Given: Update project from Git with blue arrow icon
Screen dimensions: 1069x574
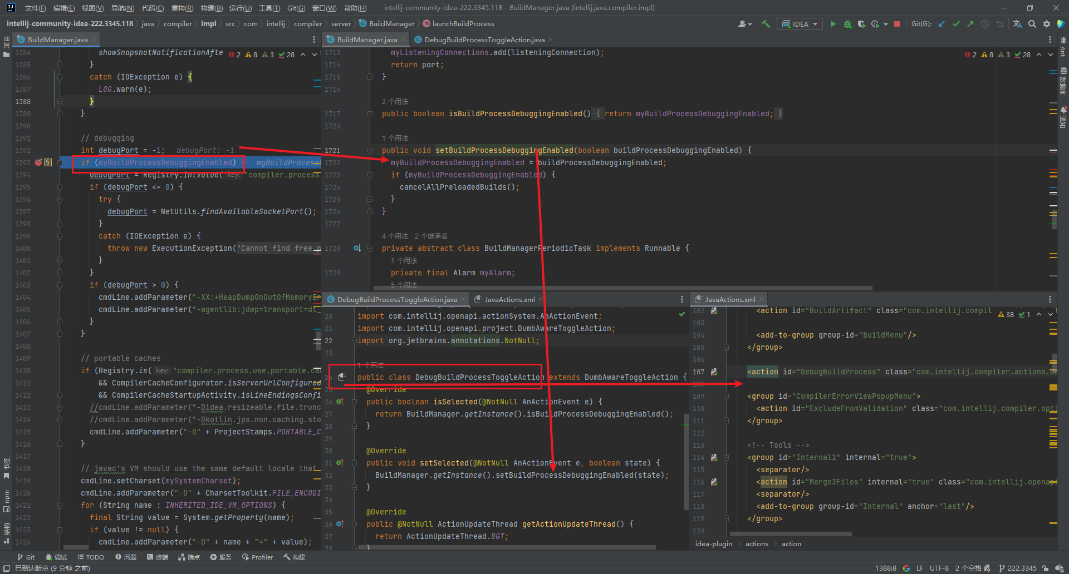Looking at the screenshot, I should (942, 24).
